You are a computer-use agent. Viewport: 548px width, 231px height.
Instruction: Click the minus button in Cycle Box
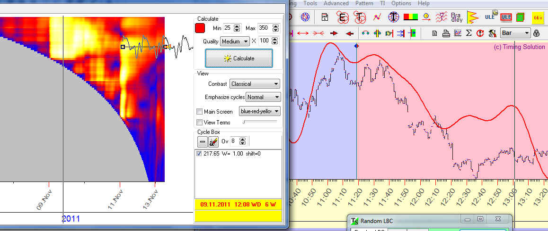click(x=202, y=141)
